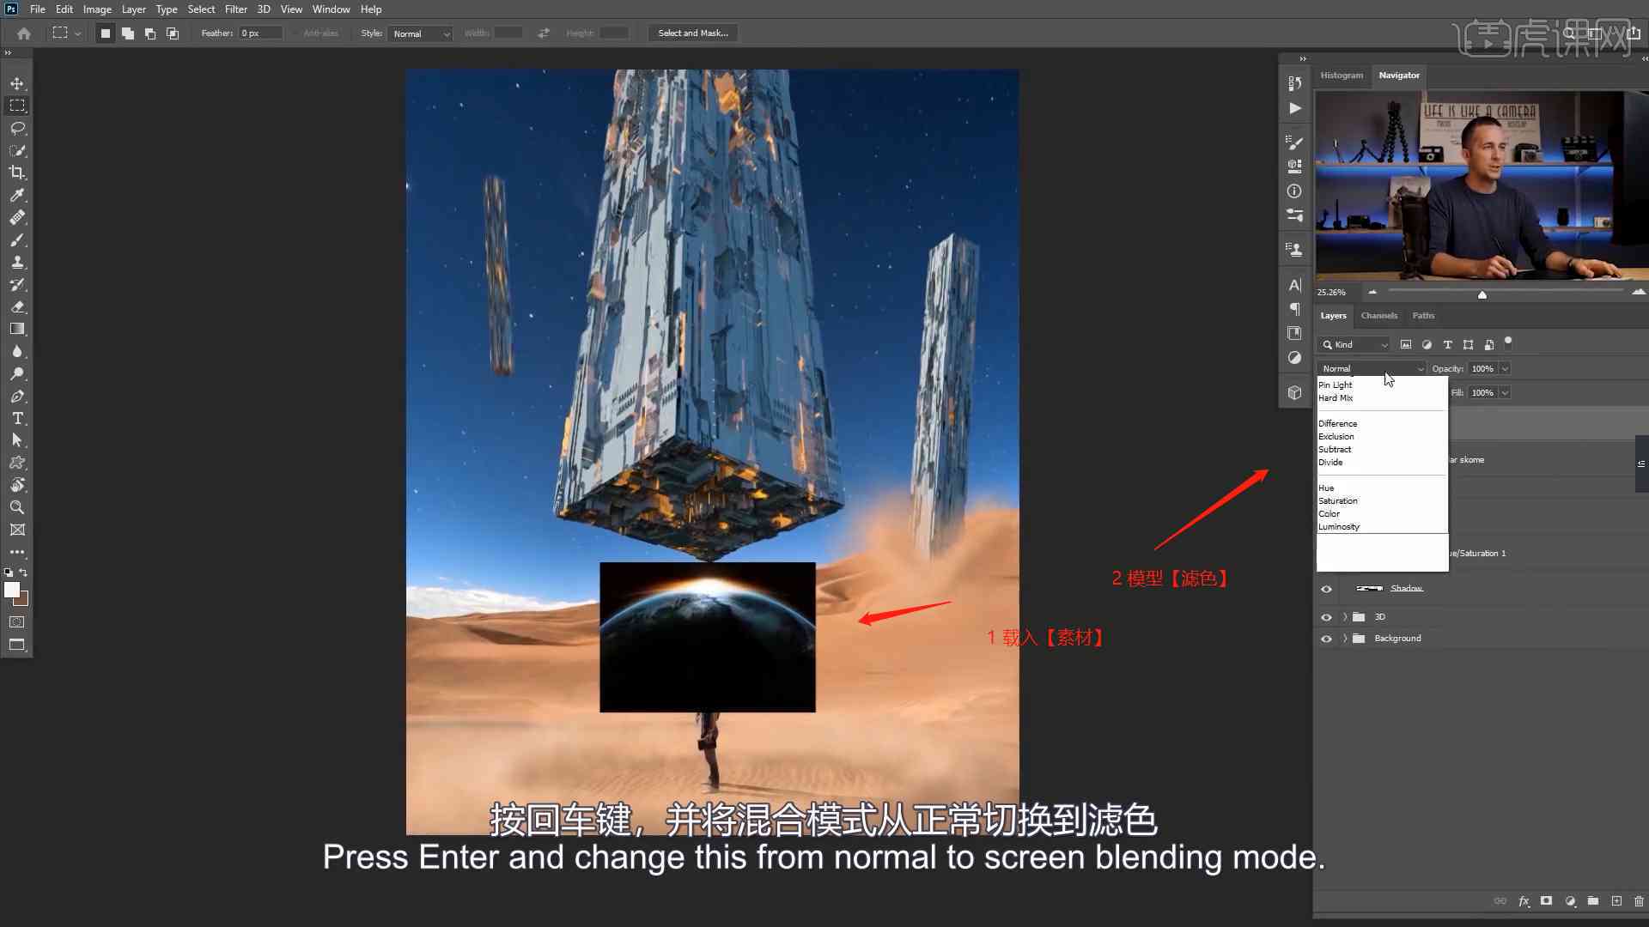Select the Brush tool
1649x927 pixels.
pyautogui.click(x=17, y=239)
